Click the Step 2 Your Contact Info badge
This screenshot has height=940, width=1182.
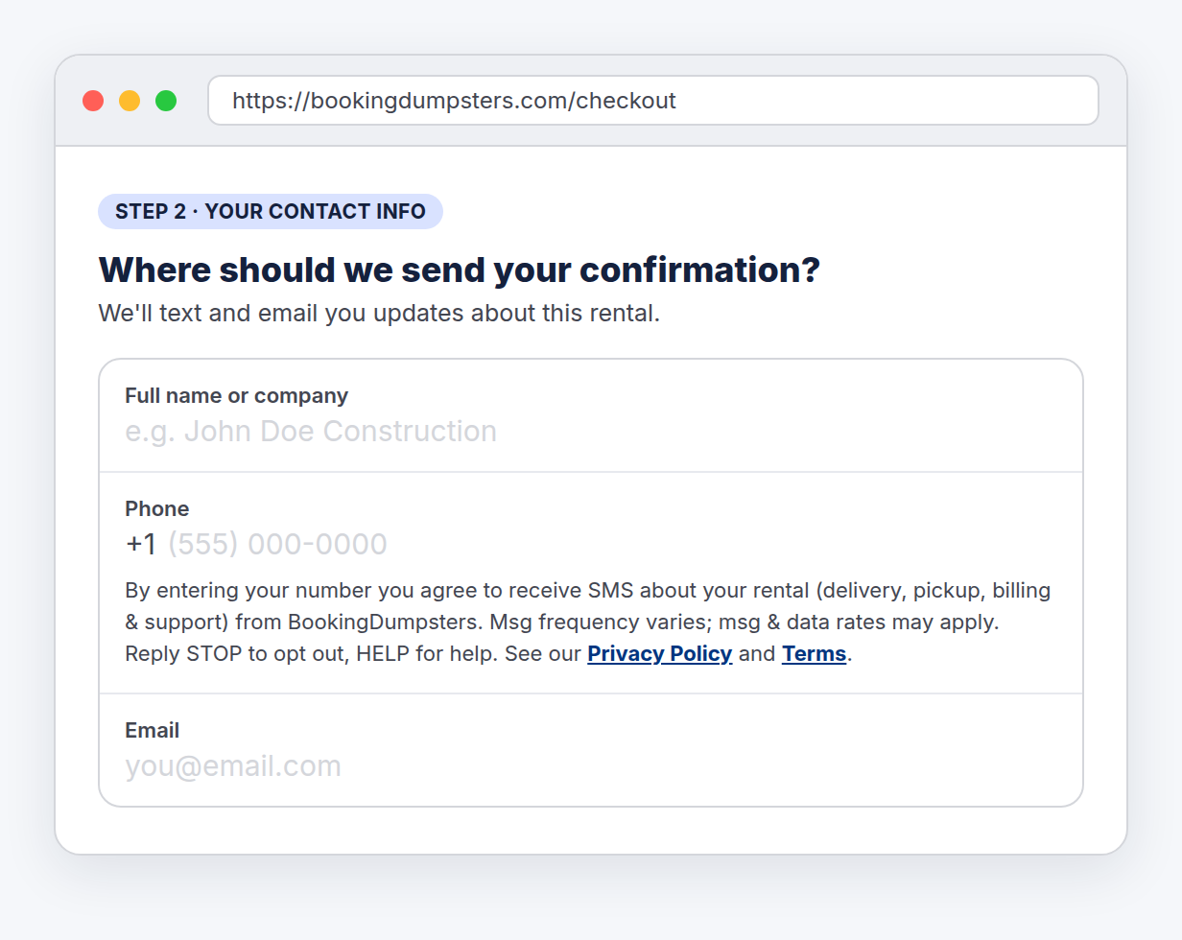[271, 212]
